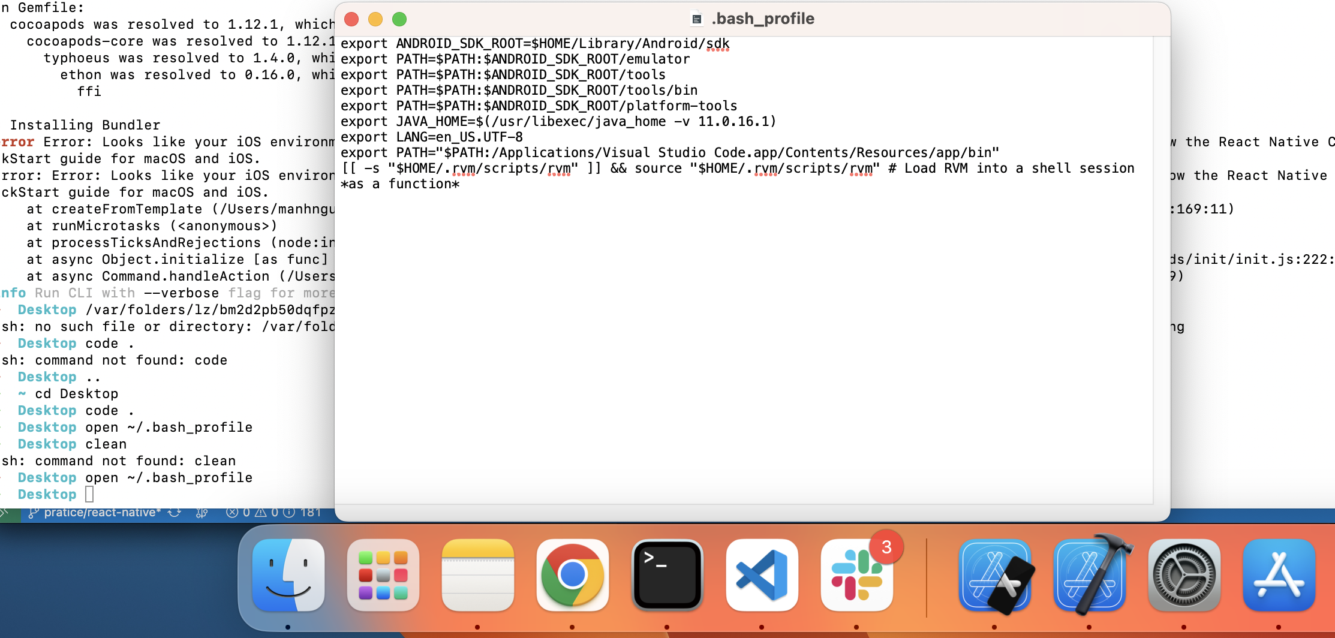This screenshot has width=1335, height=638.
Task: Click 'at processTicksAndRejections' stack line
Action: [x=180, y=243]
